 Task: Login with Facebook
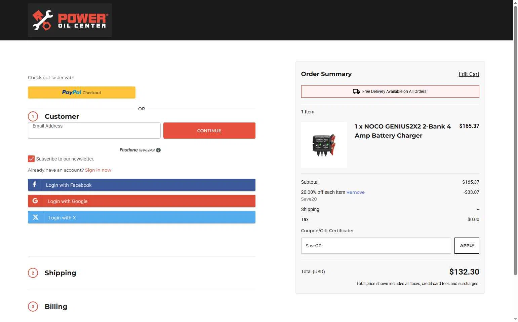pos(142,185)
